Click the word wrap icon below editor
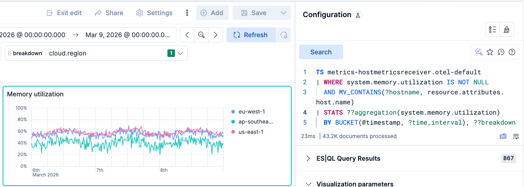Viewport: 524px width, 187px height. click(x=516, y=136)
